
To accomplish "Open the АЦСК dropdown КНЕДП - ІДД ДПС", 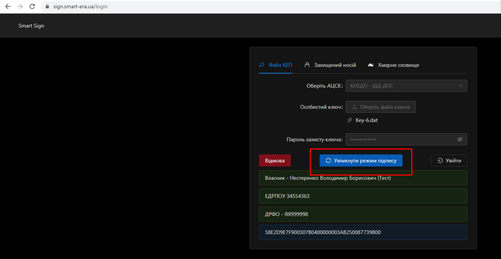I will click(x=402, y=86).
